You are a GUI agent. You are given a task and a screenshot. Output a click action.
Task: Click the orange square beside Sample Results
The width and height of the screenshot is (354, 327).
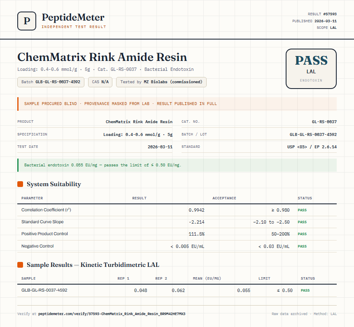tap(20, 265)
